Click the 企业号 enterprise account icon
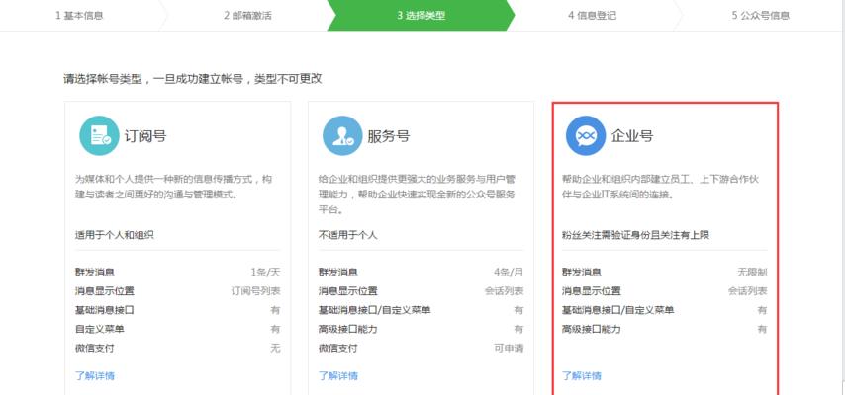 coord(586,135)
